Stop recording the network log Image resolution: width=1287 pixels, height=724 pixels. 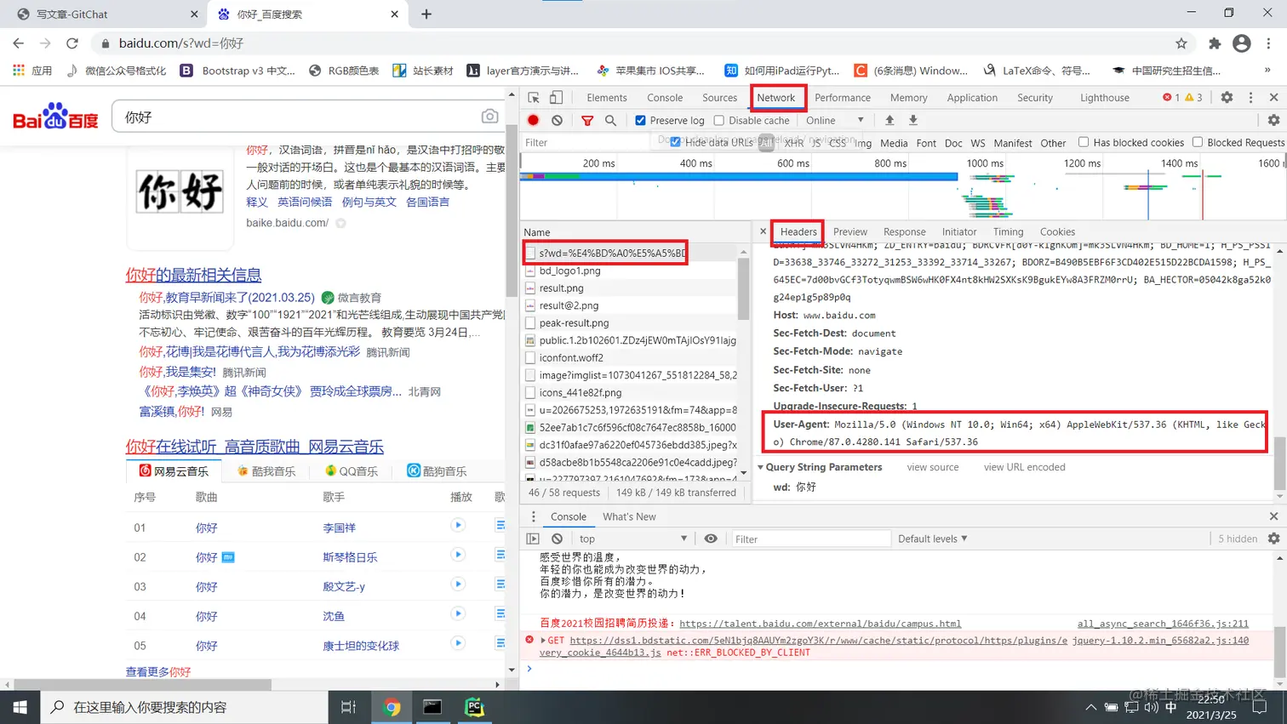(534, 121)
